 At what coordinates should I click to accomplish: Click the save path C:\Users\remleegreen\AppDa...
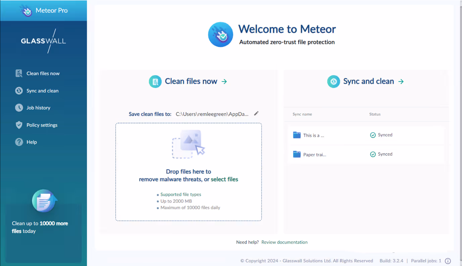click(212, 114)
